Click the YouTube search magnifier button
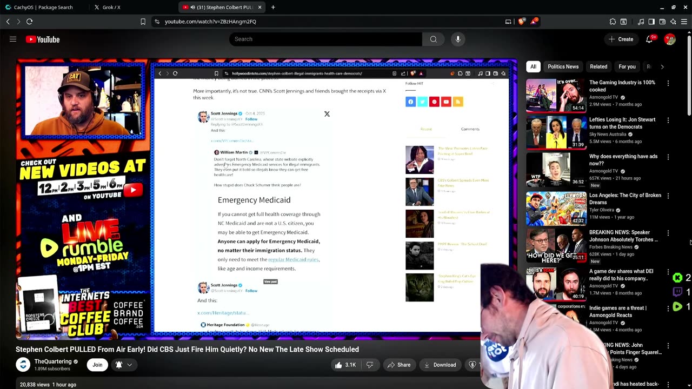 433,39
